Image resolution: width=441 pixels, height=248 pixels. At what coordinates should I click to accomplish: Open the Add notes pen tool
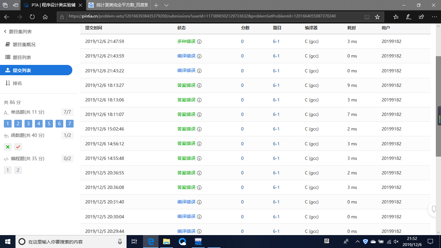tap(409, 17)
